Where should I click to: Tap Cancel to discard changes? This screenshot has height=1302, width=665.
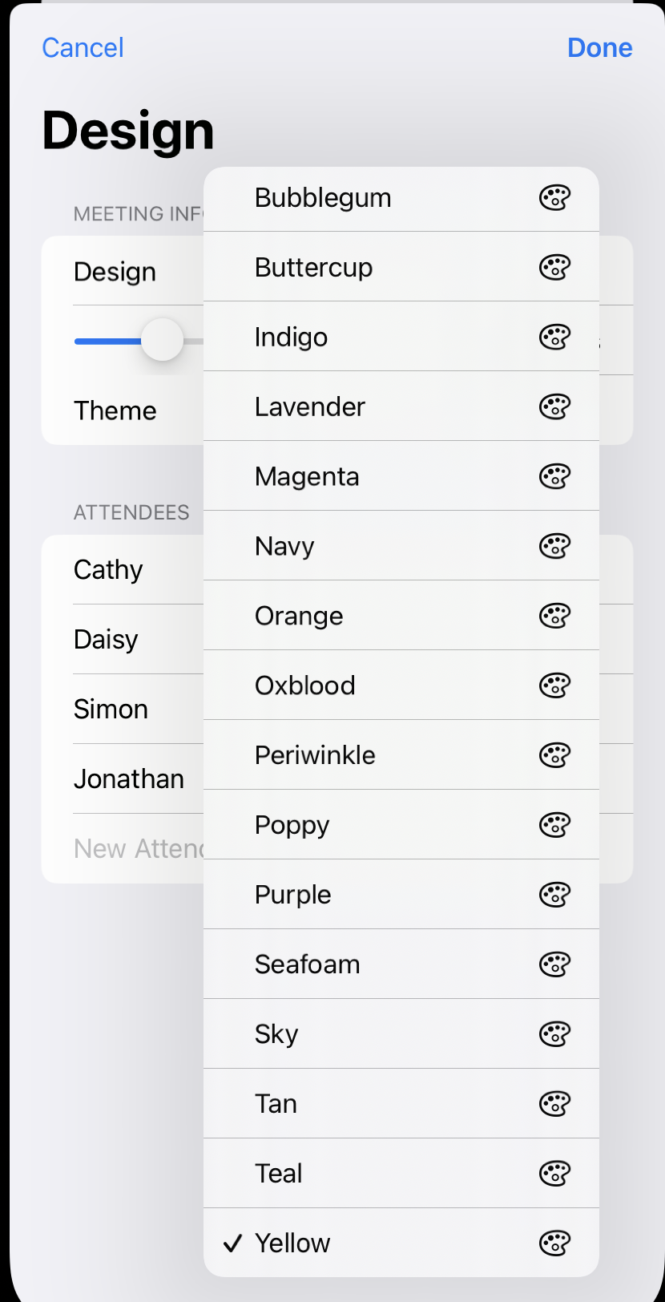click(83, 48)
